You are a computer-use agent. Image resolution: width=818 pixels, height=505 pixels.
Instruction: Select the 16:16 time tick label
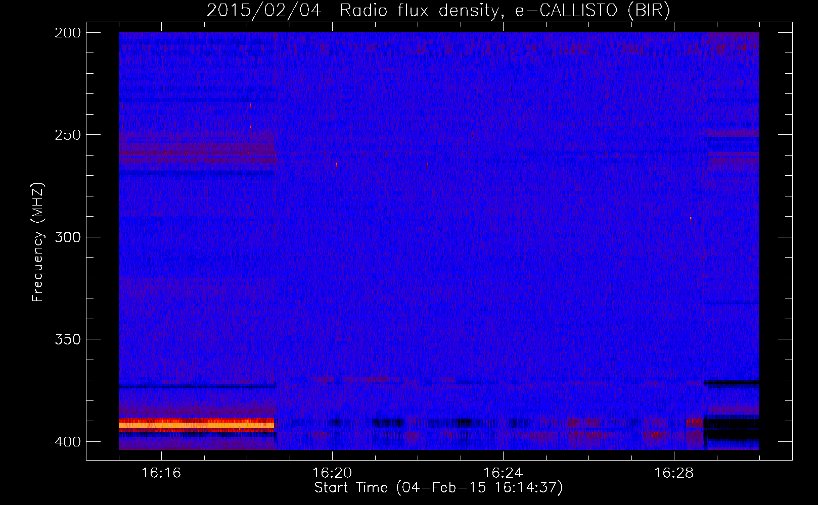click(161, 473)
